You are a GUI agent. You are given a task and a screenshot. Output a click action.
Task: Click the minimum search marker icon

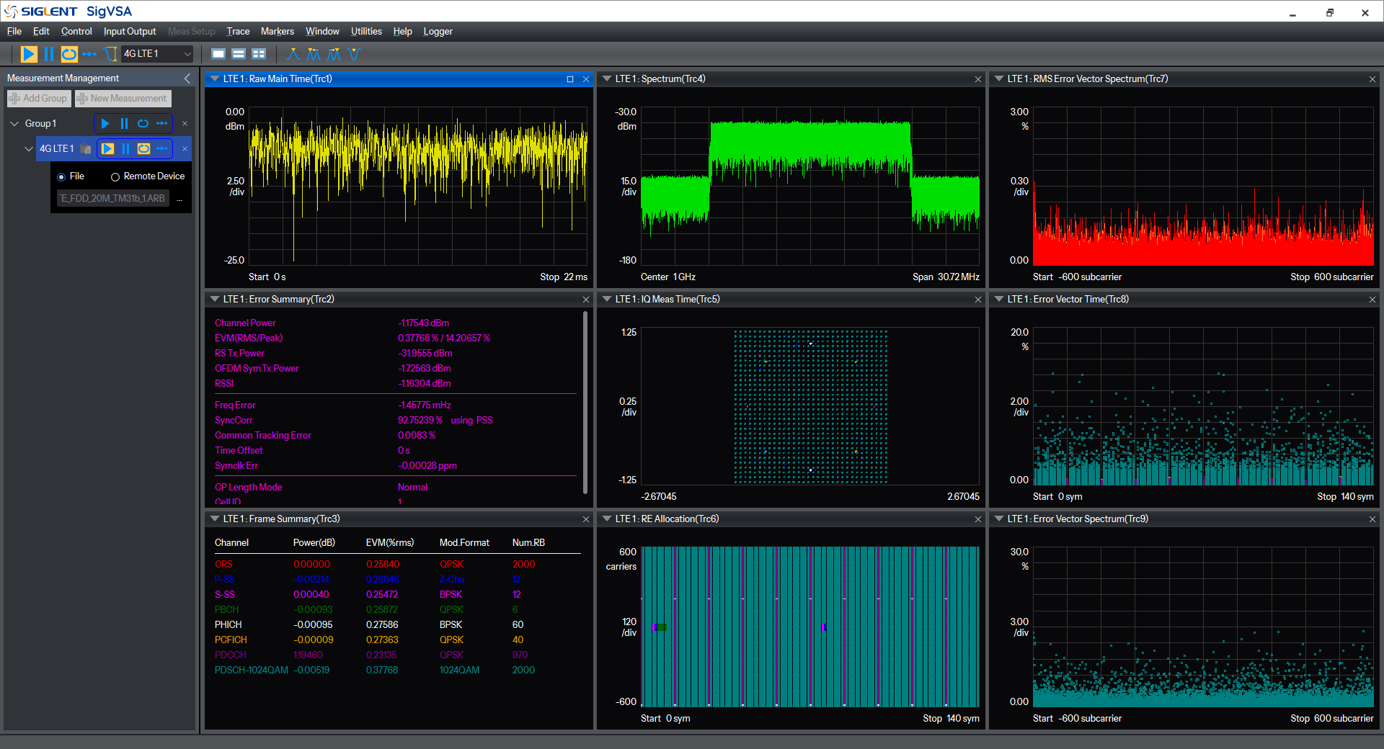click(353, 54)
